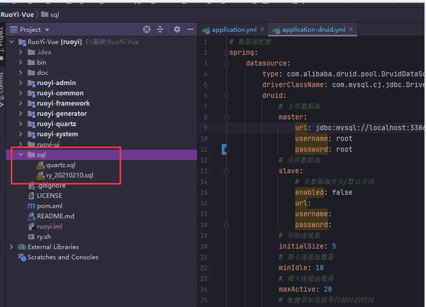This screenshot has width=426, height=307.
Task: Click the bin folder icon
Action: pos(31,63)
